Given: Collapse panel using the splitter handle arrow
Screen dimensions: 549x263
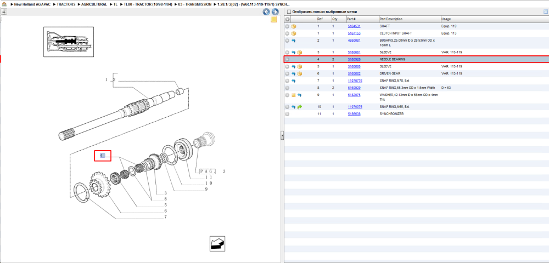Looking at the screenshot, I should [x=282, y=135].
